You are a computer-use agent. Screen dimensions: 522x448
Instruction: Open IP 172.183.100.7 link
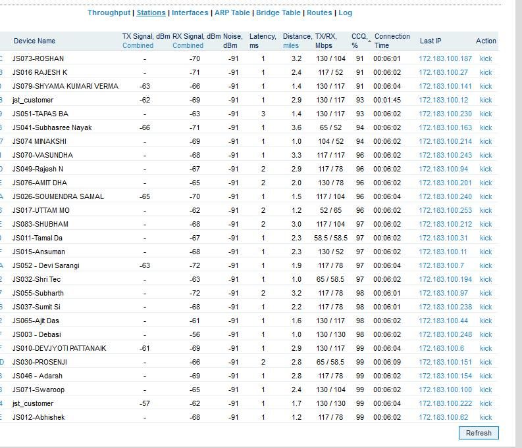(x=442, y=265)
